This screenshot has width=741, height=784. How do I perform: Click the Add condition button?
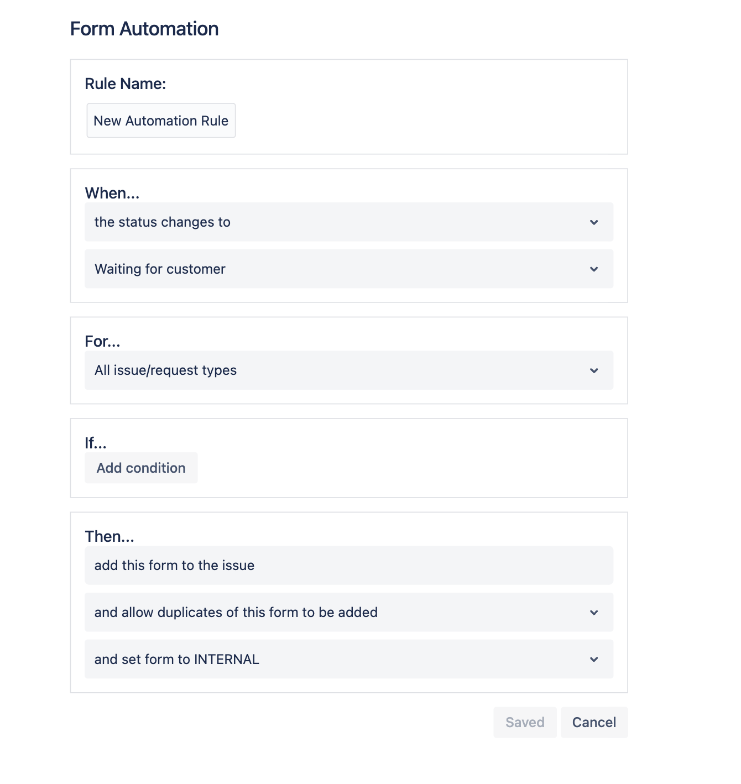[x=141, y=467]
